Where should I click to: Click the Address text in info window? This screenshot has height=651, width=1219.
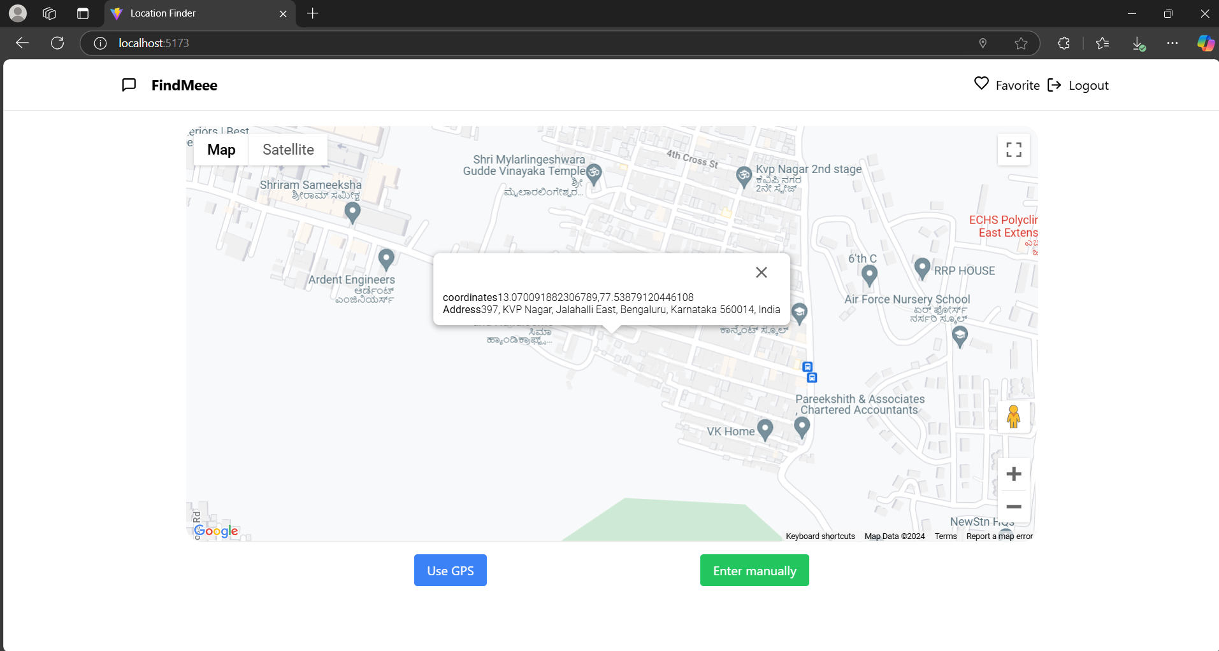click(612, 309)
